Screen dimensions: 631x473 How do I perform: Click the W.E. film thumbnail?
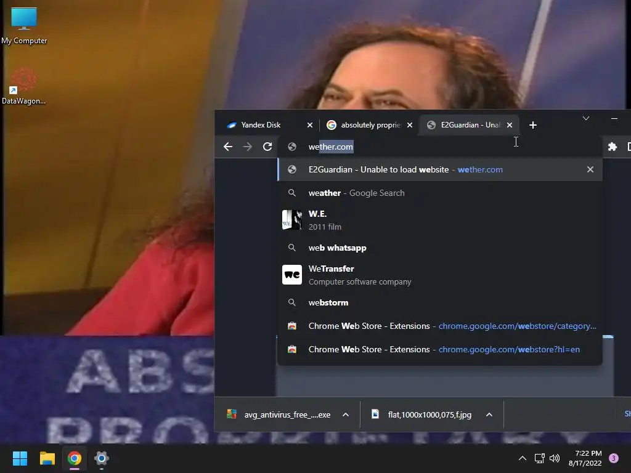(x=291, y=220)
